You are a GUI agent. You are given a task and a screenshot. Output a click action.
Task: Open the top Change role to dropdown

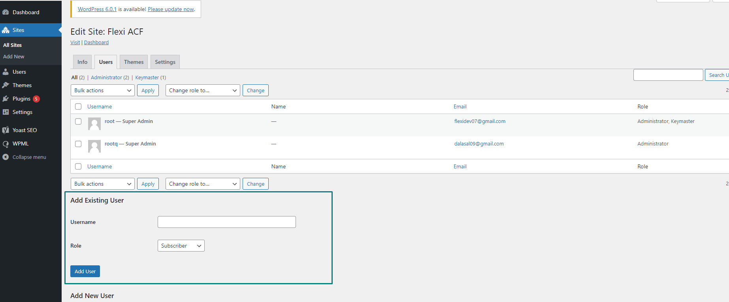point(202,90)
